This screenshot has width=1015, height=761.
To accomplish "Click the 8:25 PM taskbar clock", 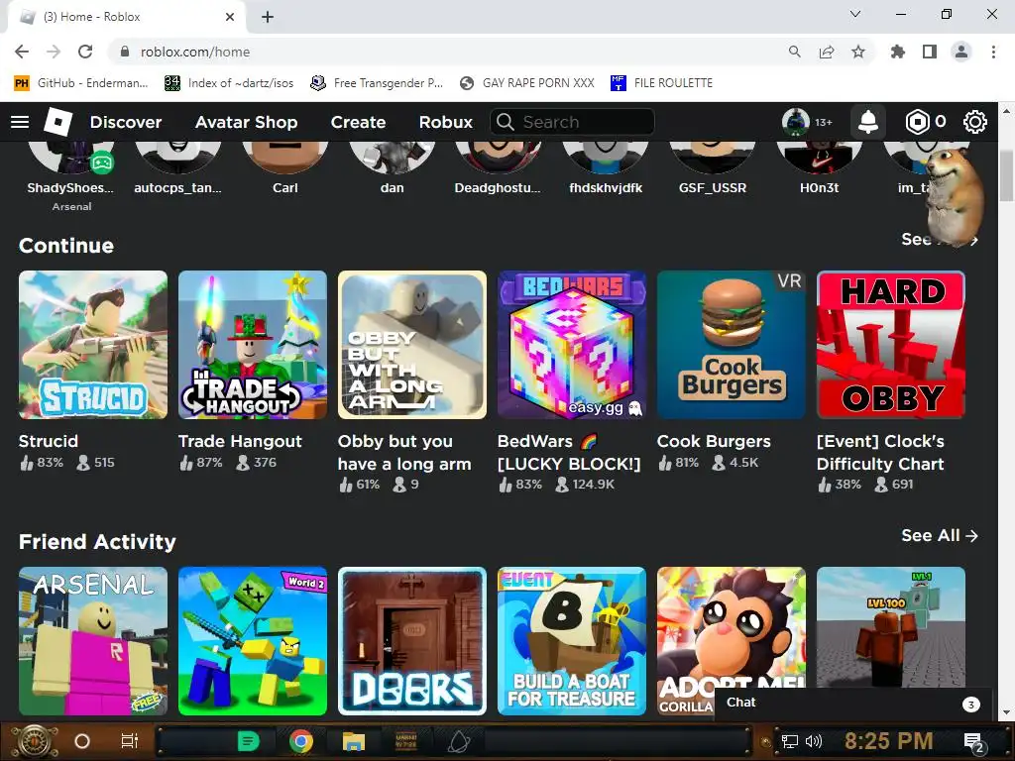I will tap(888, 741).
